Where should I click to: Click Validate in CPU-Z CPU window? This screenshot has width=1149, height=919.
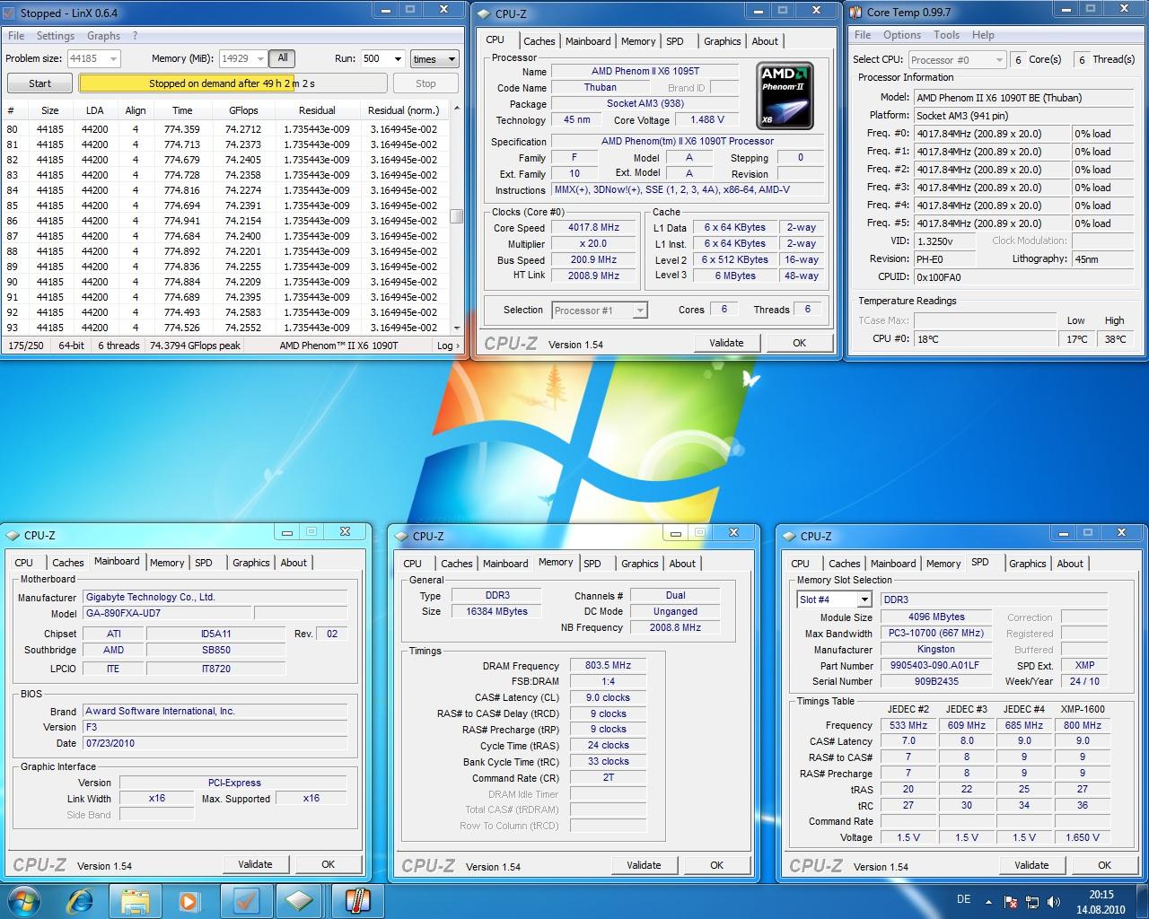(x=726, y=343)
